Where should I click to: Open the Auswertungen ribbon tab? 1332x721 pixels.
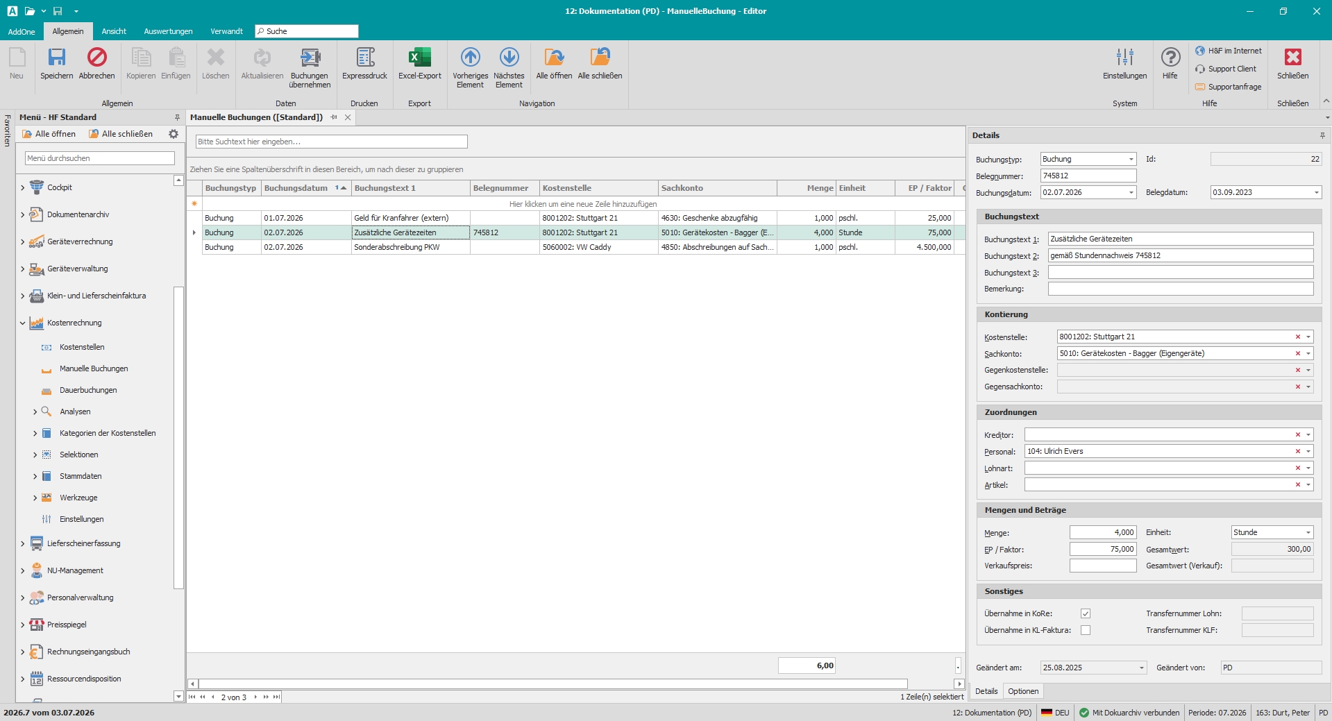coord(168,31)
